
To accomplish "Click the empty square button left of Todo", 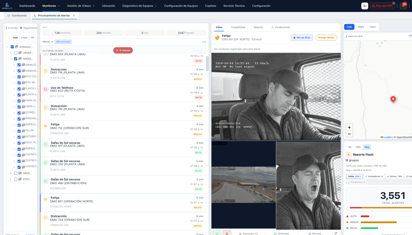I will coord(7,38).
